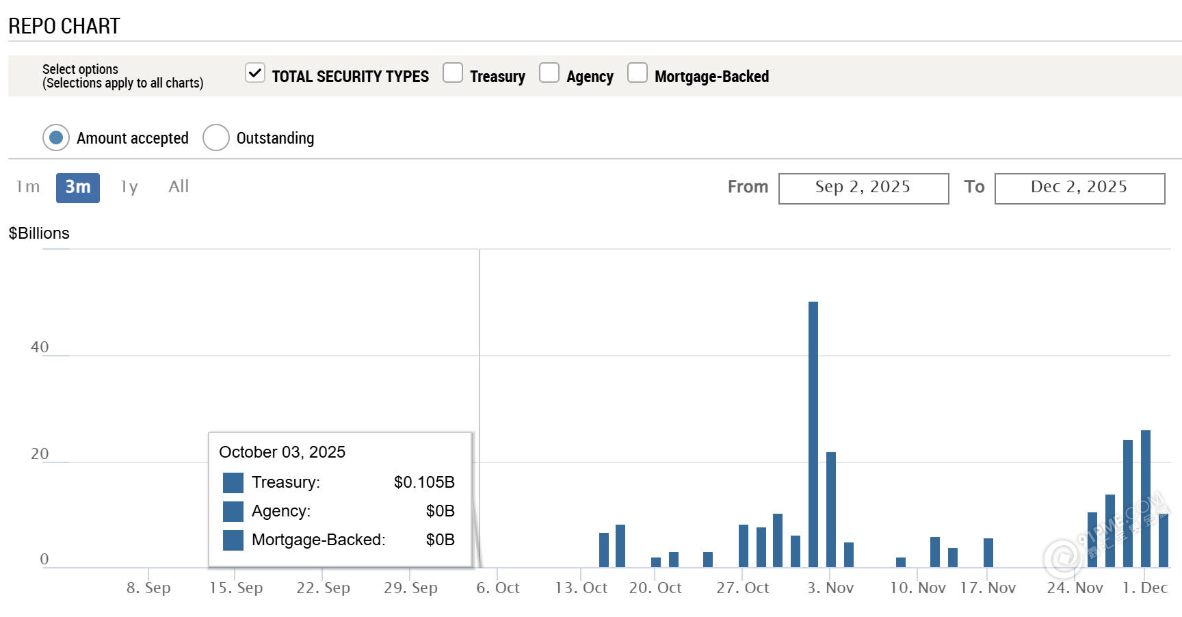
Task: Switch the chart range to 1y
Action: 129,187
